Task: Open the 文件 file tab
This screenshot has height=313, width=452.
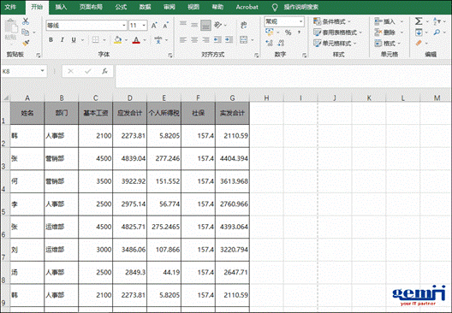Action: pos(10,7)
